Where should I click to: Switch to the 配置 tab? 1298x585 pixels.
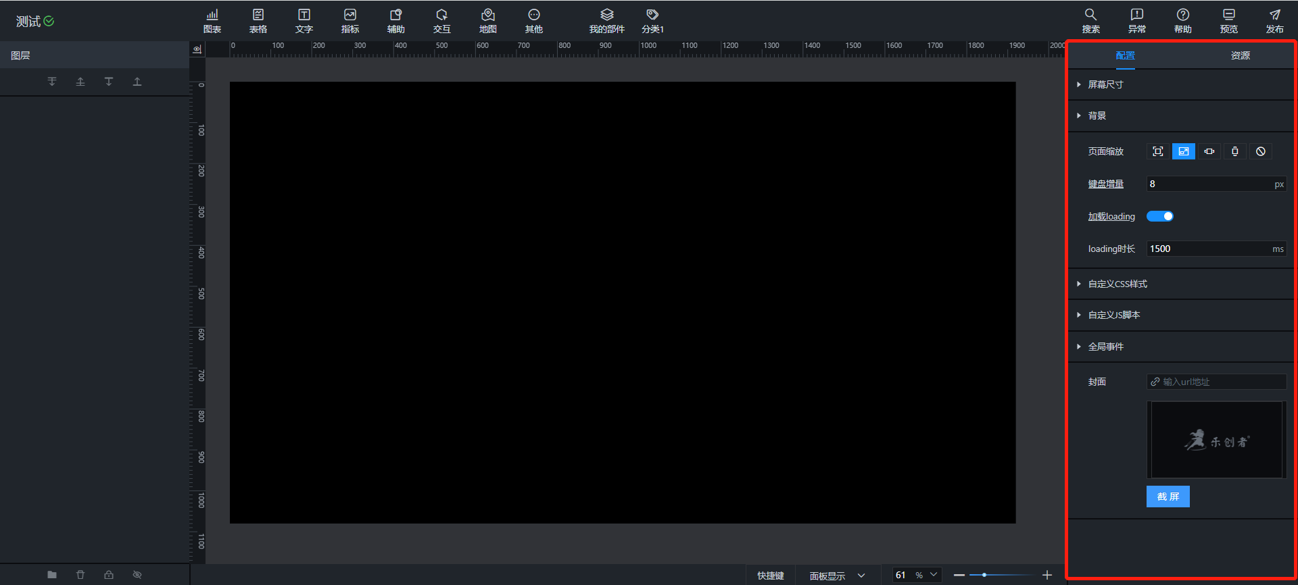click(1125, 55)
